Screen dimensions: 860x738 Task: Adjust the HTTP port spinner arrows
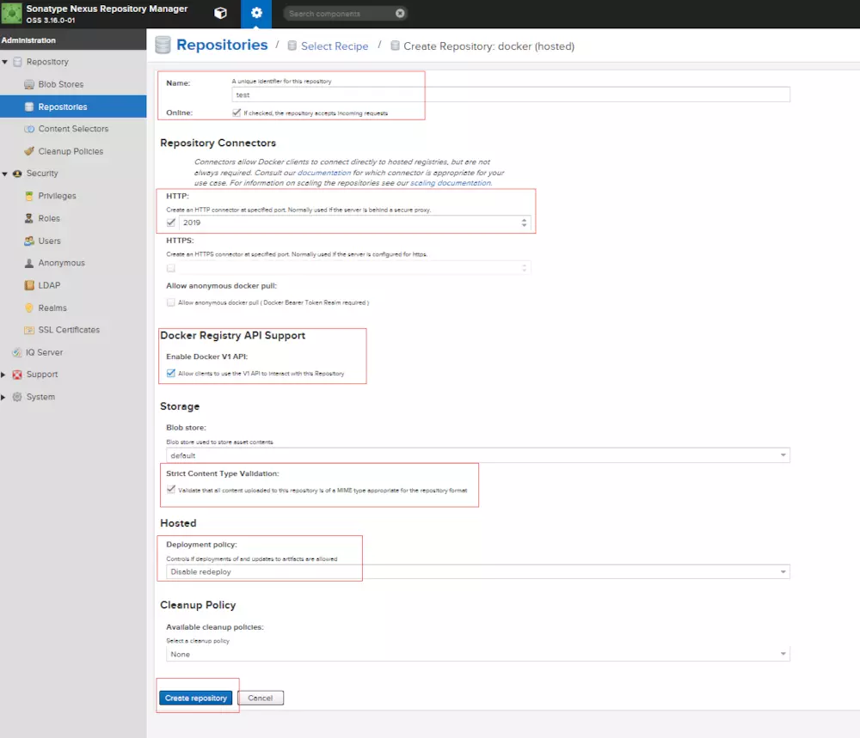click(525, 223)
